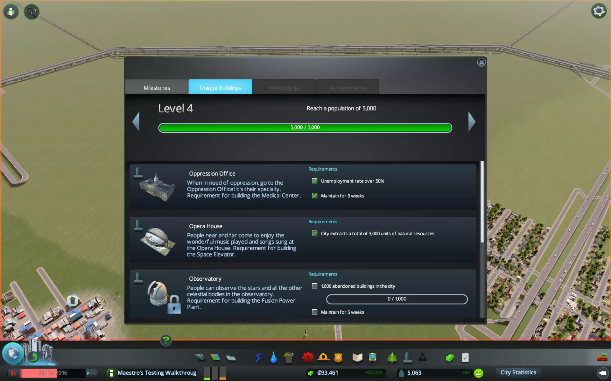Toggle the bulldozer tool
The image size is (611, 381).
[x=601, y=358]
